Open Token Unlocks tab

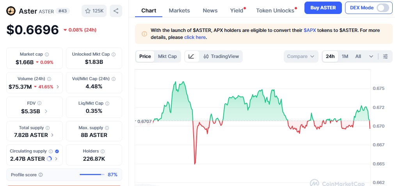275,11
